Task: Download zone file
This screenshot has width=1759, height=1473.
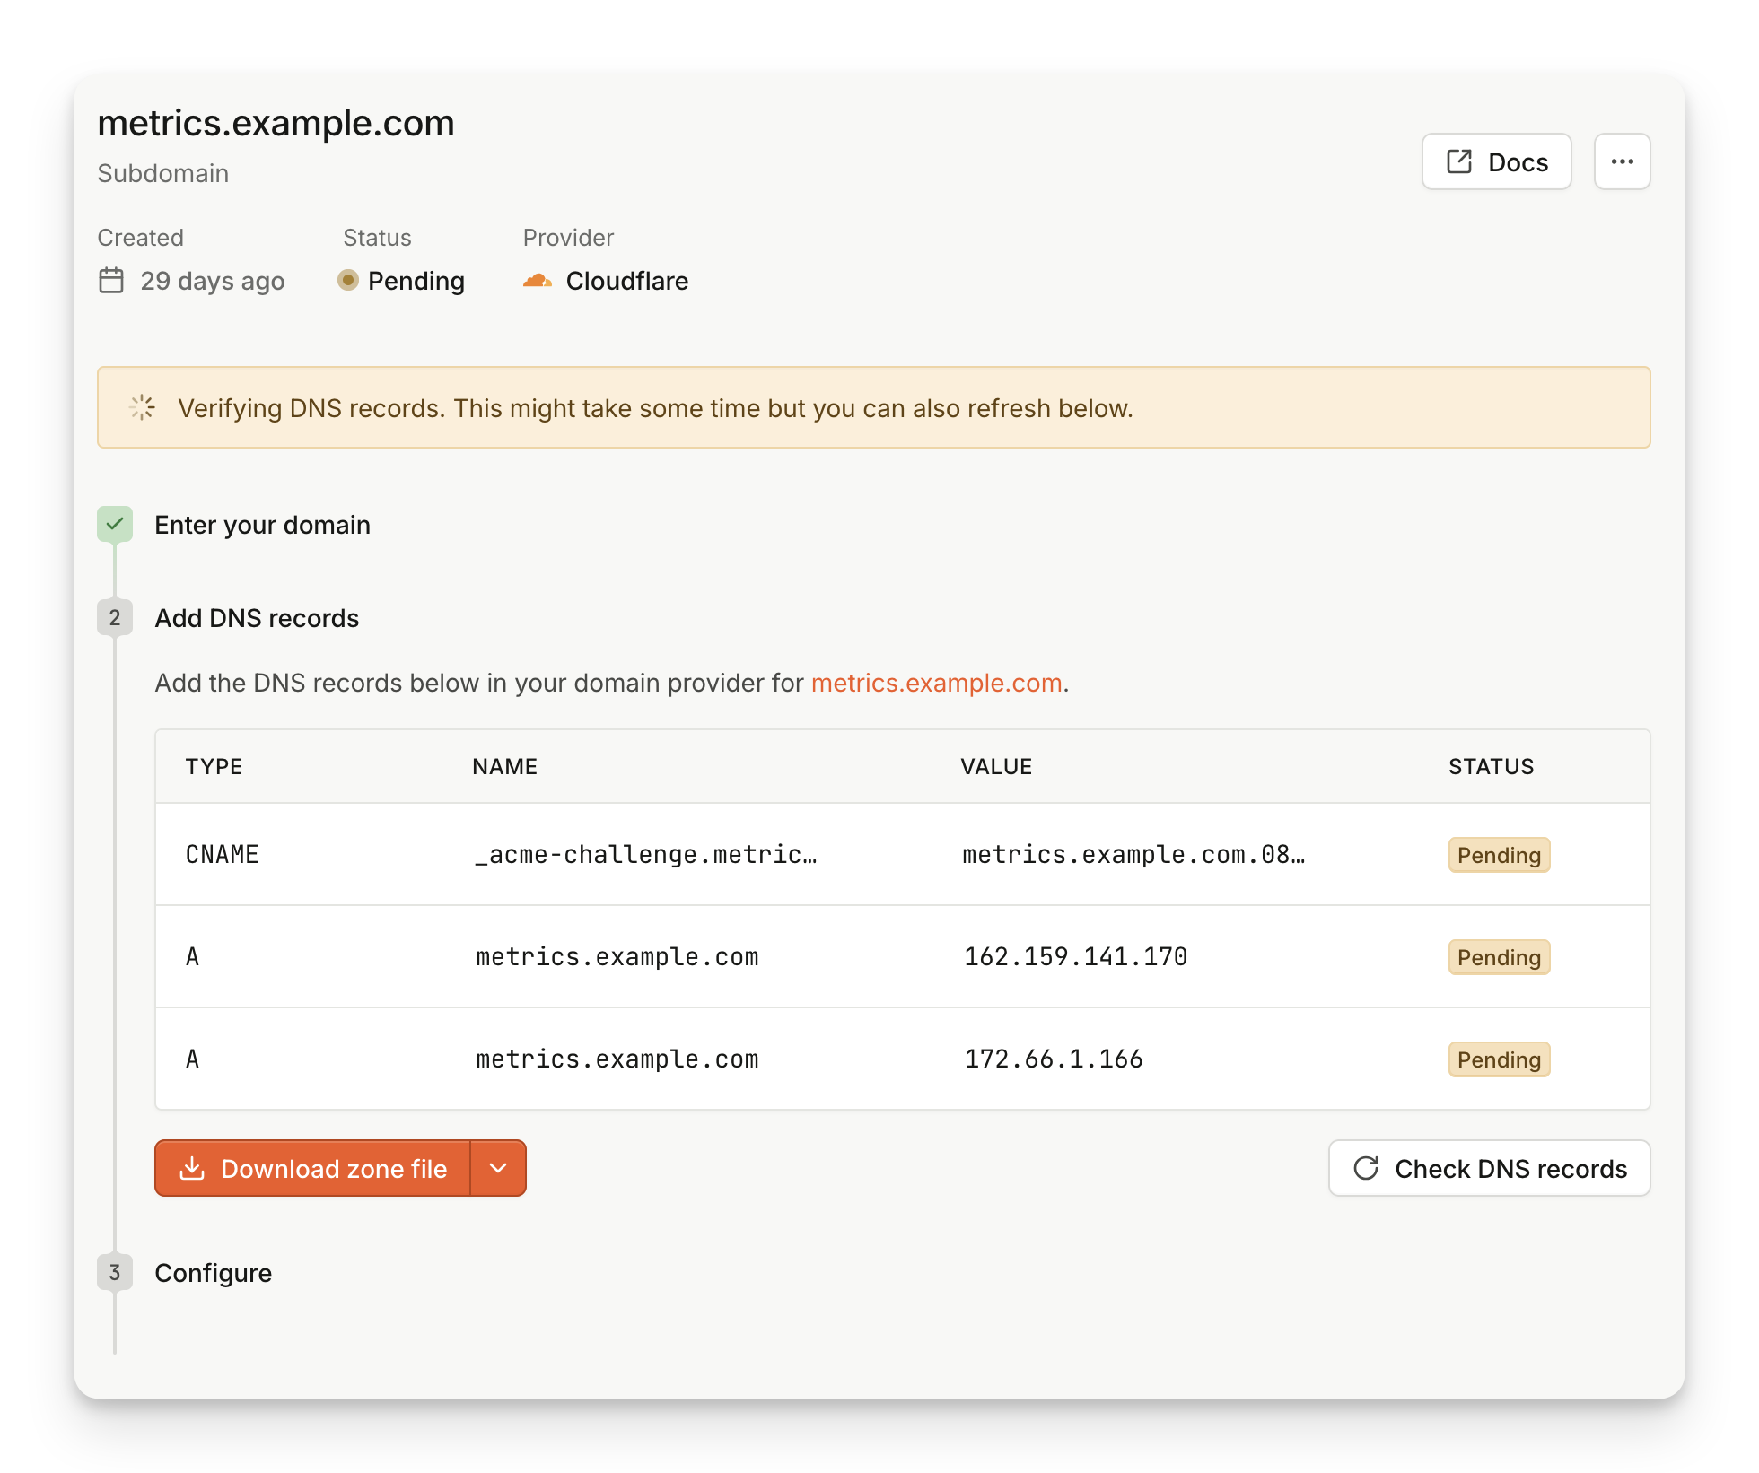Action: click(312, 1168)
